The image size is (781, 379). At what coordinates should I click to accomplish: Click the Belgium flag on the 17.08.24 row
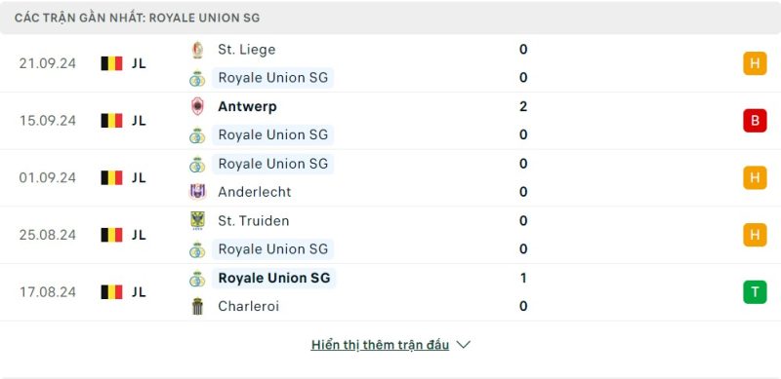point(111,292)
